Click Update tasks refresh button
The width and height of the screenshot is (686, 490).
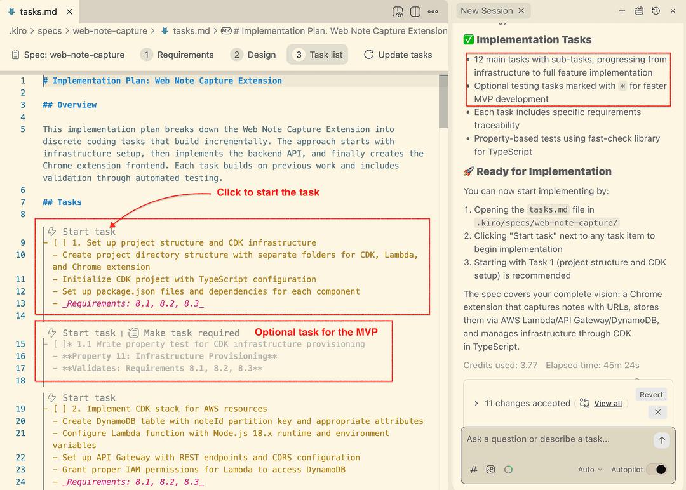398,55
